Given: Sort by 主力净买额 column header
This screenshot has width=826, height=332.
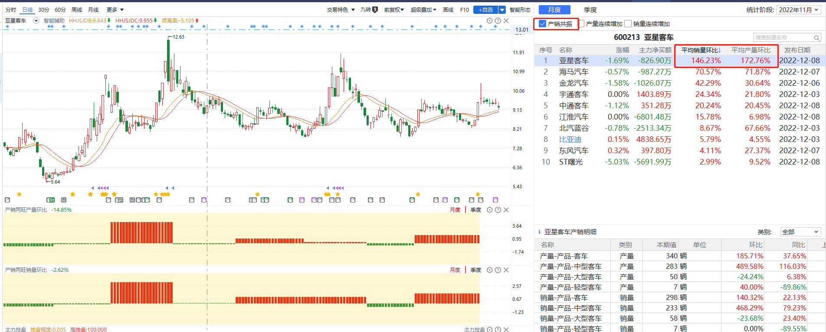Looking at the screenshot, I should [x=655, y=50].
